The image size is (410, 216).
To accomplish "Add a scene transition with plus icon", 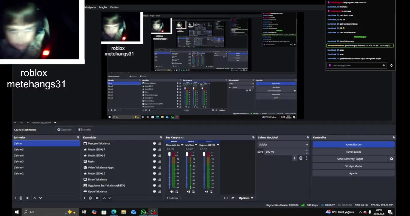I will tap(295, 158).
